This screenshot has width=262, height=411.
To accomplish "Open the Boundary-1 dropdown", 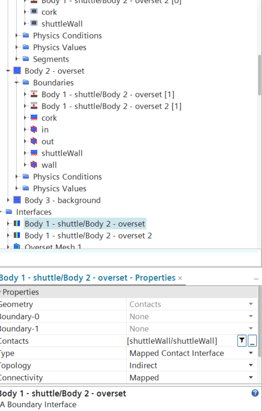I will coord(251,329).
